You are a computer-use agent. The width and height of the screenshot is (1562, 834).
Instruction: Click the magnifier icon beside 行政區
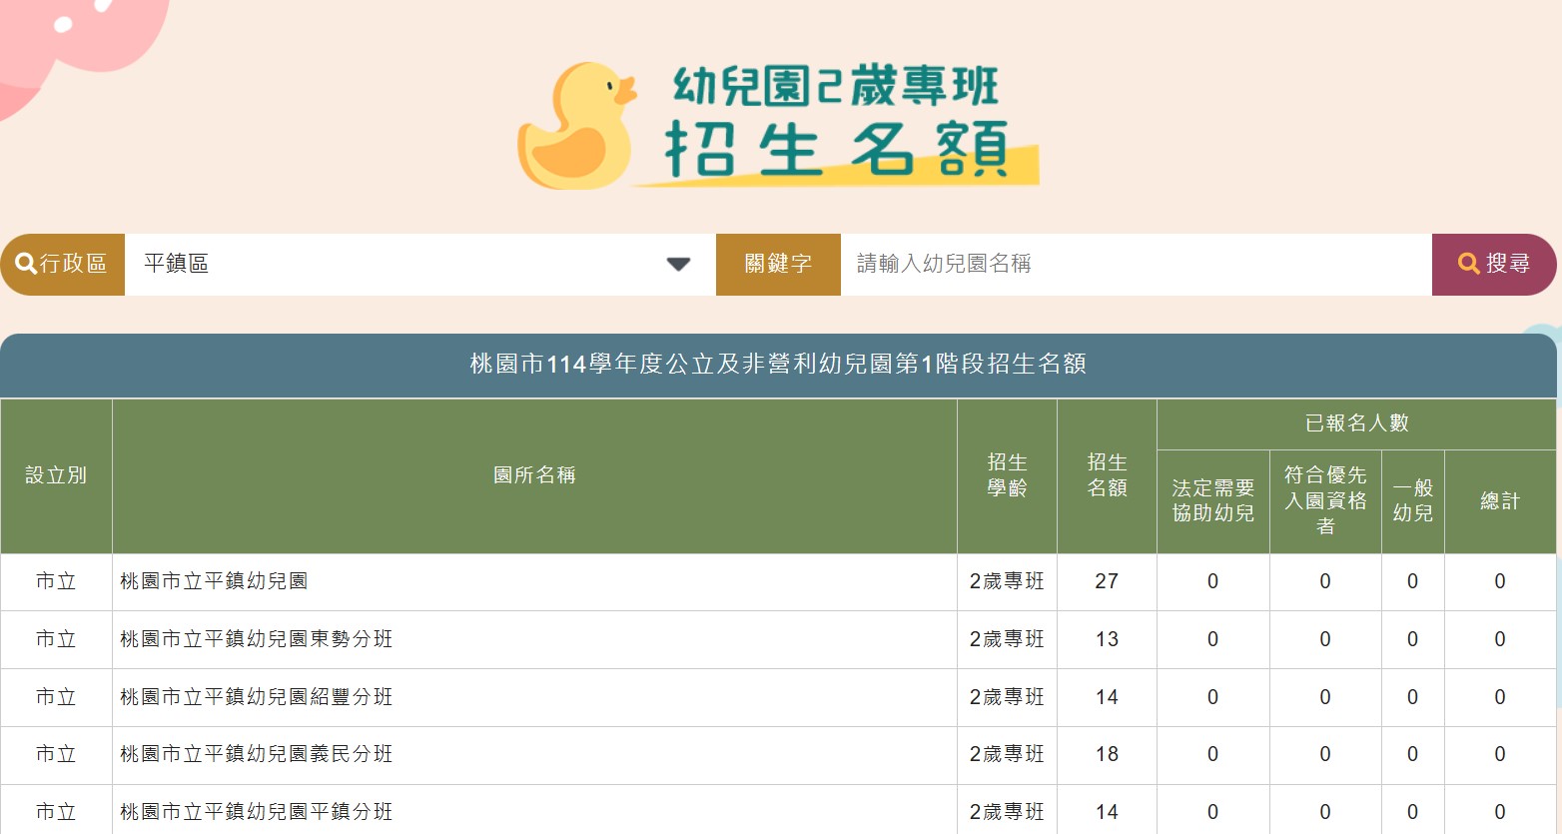[26, 263]
